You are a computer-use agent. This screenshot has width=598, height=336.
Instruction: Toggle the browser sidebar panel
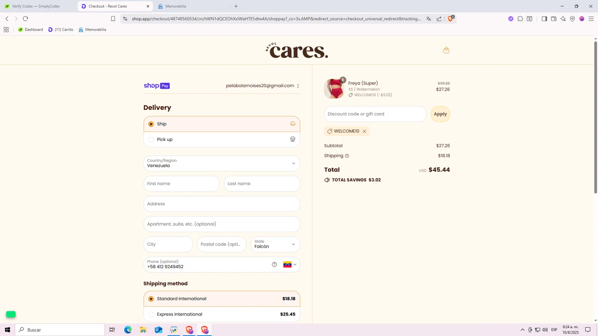pyautogui.click(x=544, y=19)
